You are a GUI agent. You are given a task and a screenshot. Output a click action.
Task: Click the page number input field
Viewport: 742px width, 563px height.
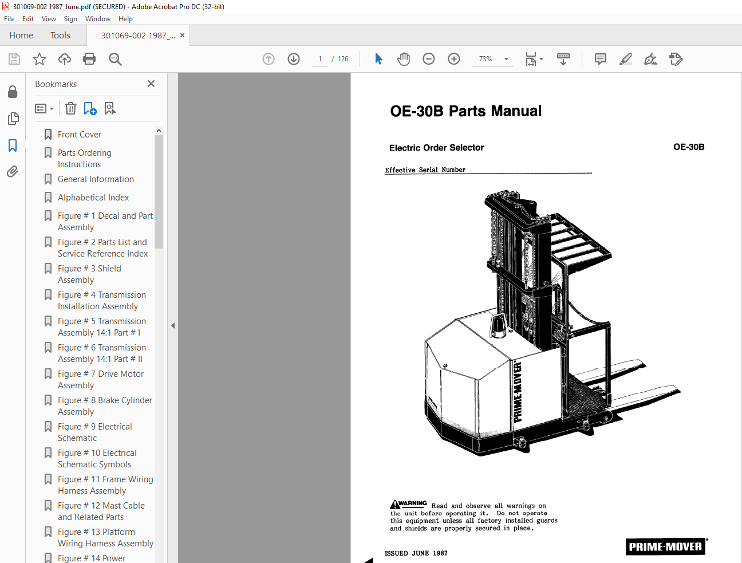[x=319, y=59]
